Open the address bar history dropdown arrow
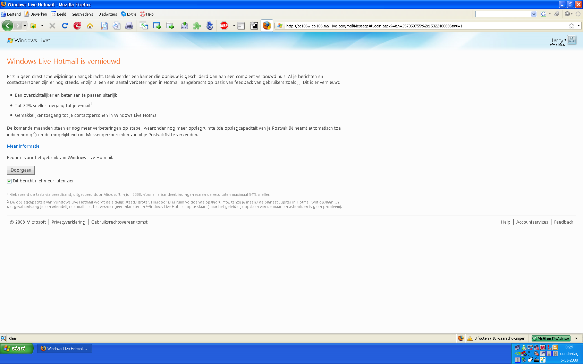Viewport: 583px width, 364px height. pyautogui.click(x=578, y=26)
